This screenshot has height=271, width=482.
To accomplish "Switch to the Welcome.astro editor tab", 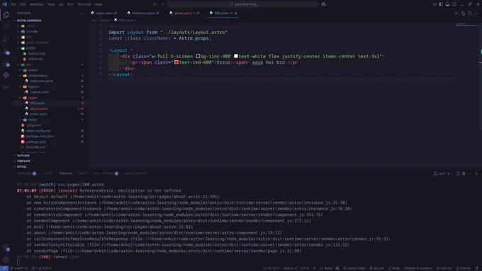I will click(x=143, y=13).
